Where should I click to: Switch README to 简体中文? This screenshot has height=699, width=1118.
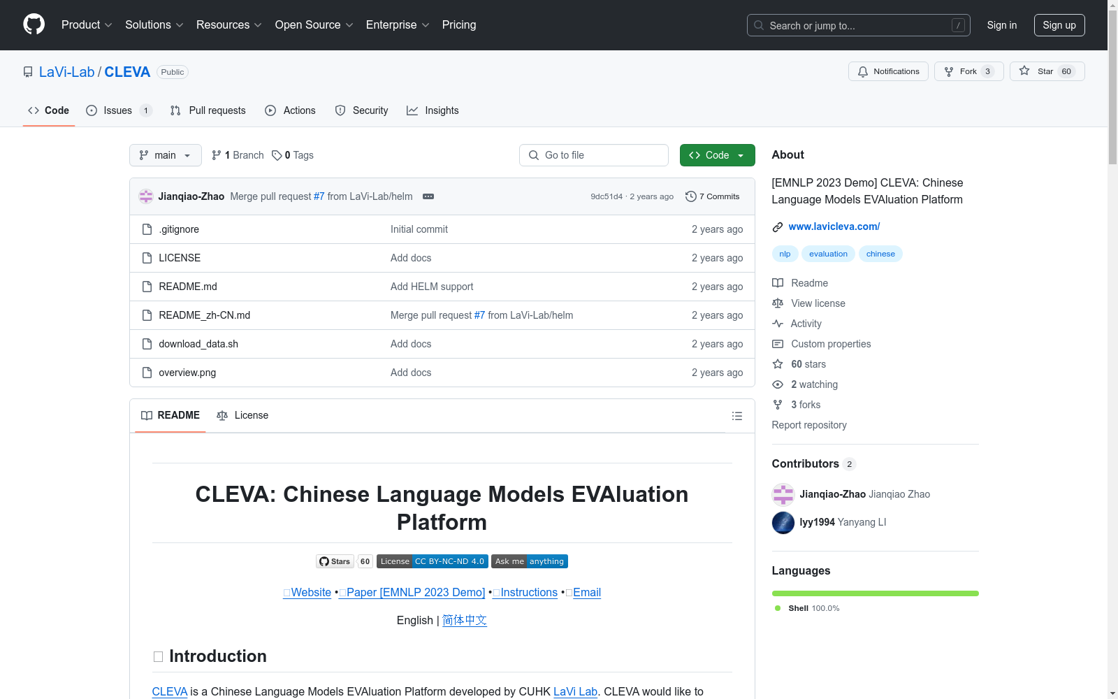click(x=465, y=620)
